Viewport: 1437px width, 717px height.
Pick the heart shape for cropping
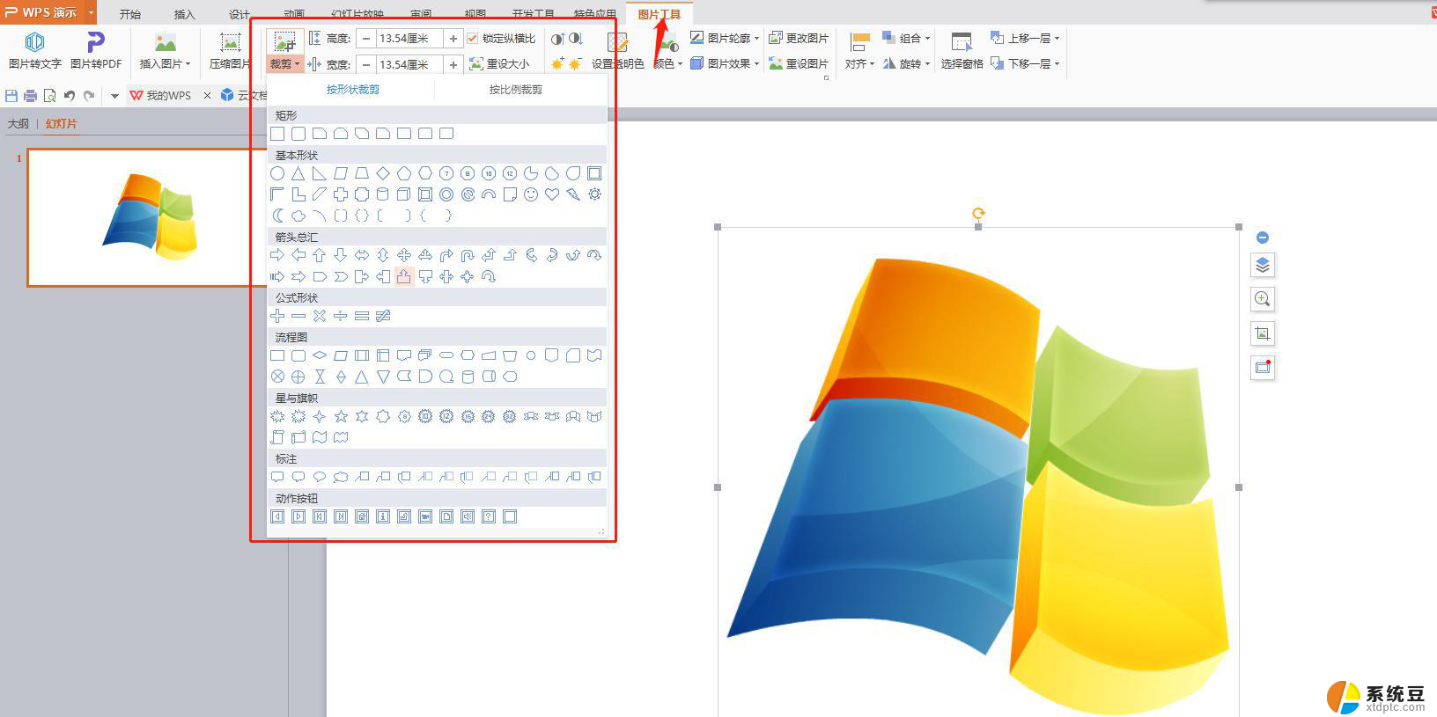[552, 194]
